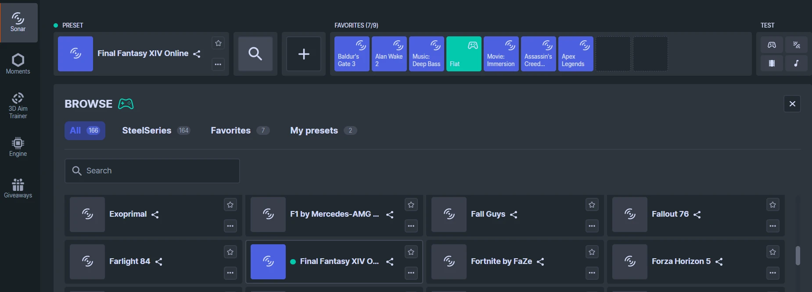
Task: Star the Fallout 76 preset
Action: click(773, 204)
